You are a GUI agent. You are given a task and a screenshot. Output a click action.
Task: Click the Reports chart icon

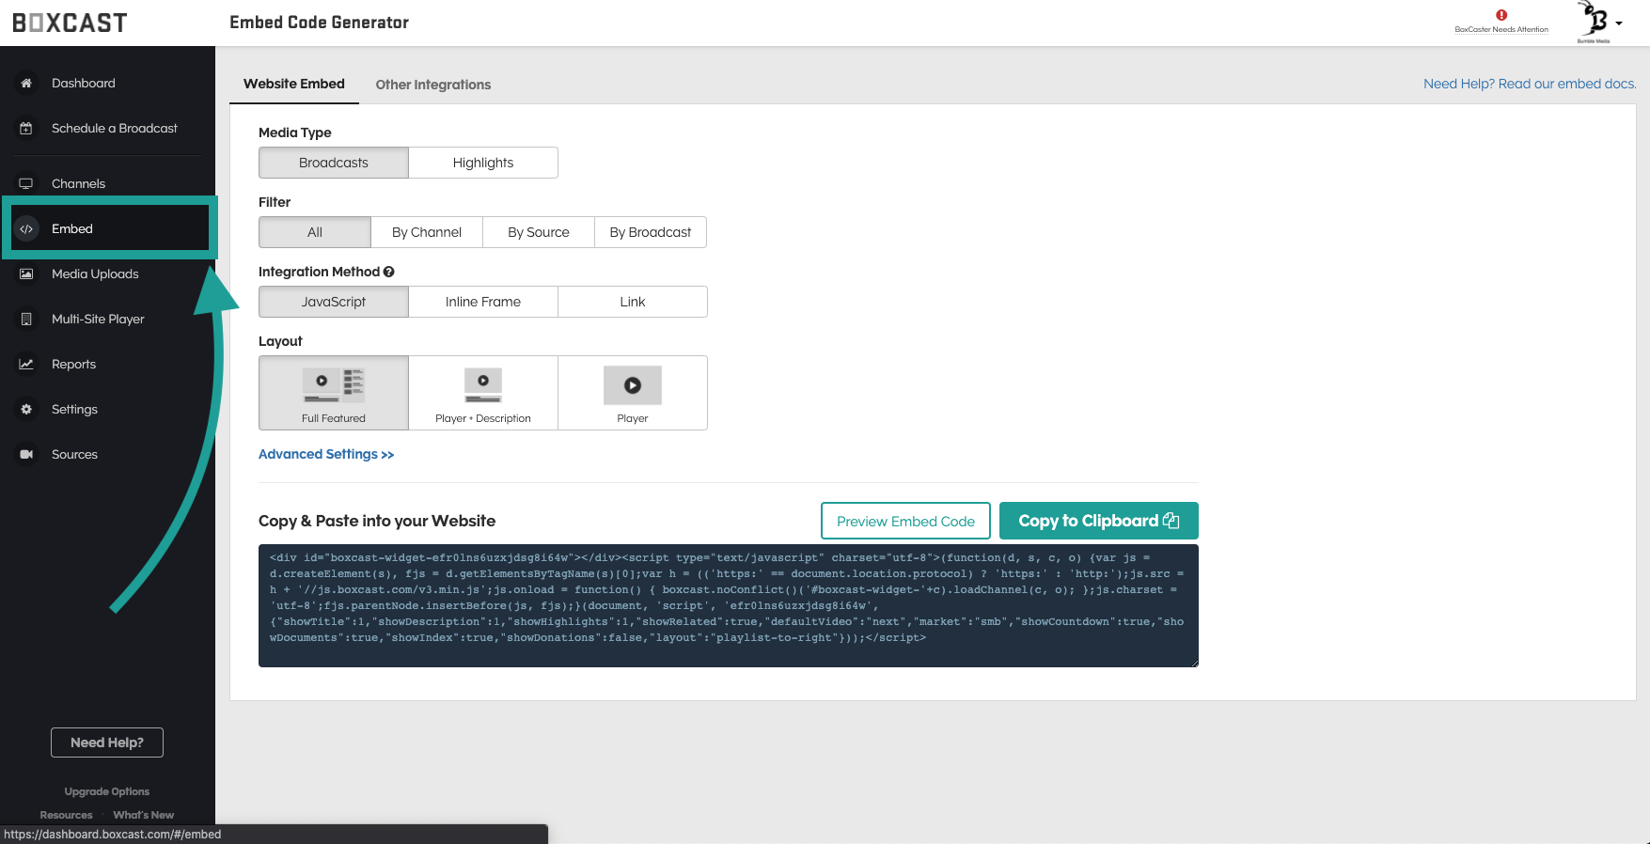coord(26,364)
